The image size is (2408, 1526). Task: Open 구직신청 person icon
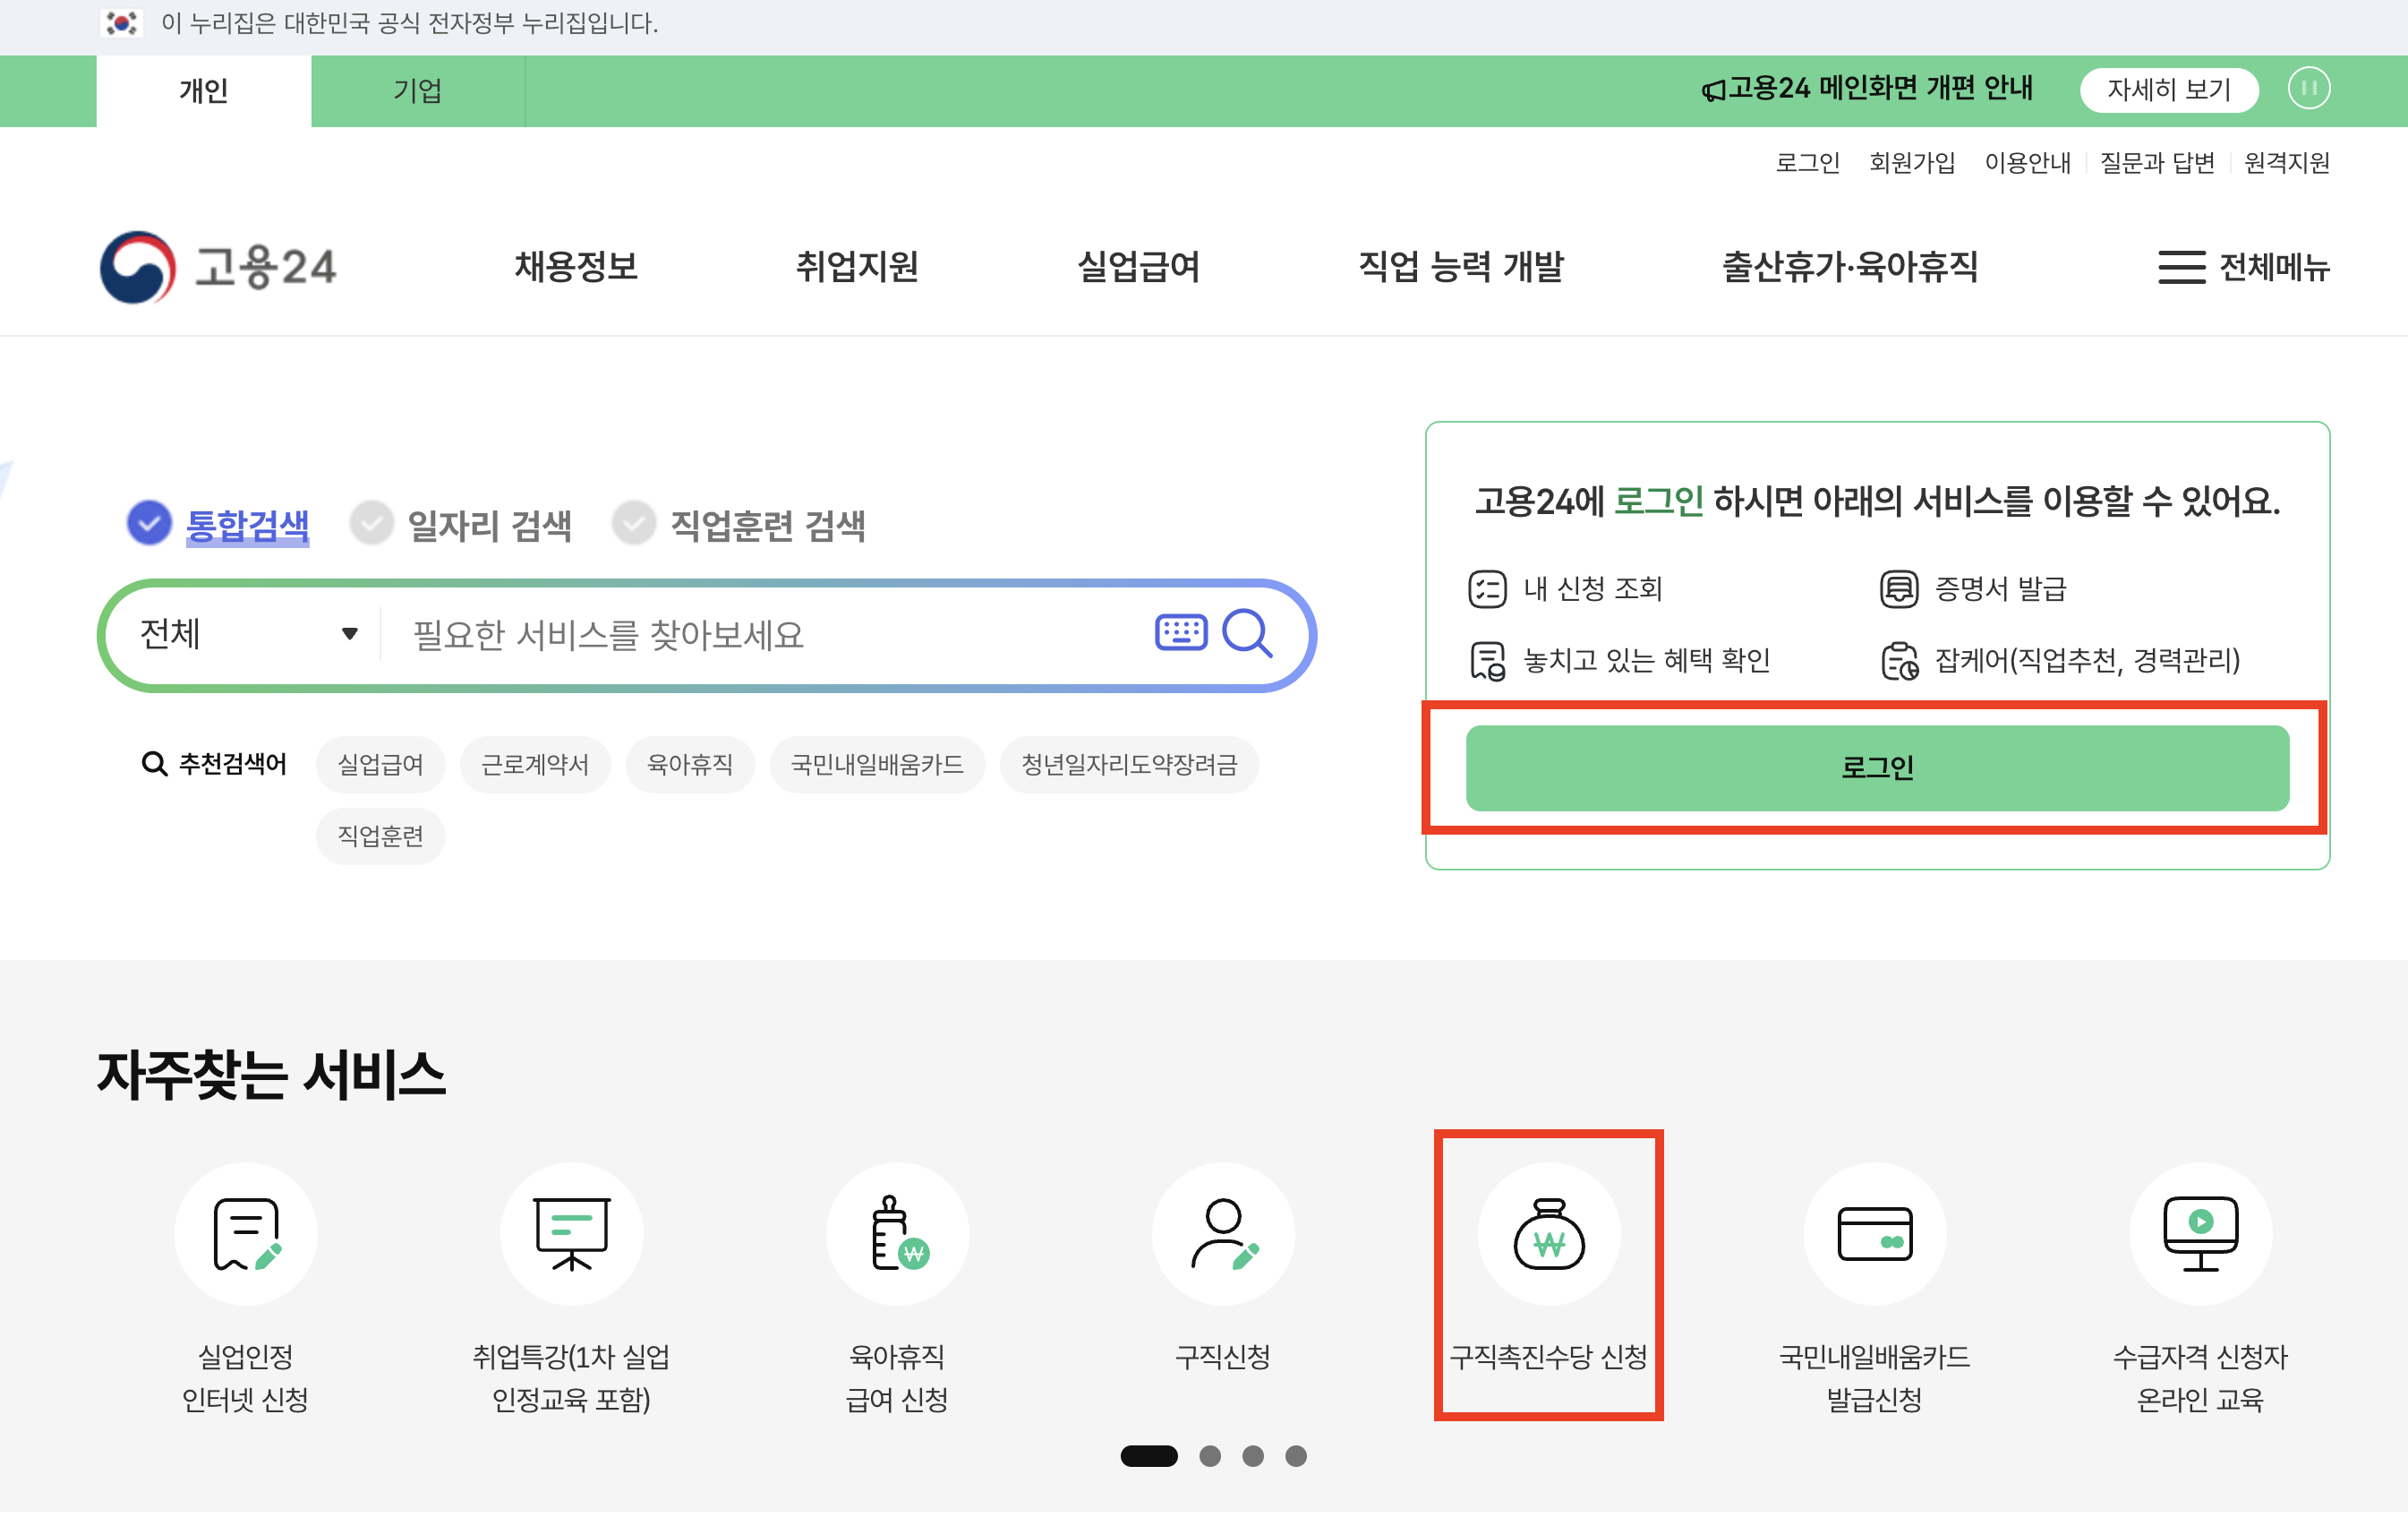click(1222, 1234)
